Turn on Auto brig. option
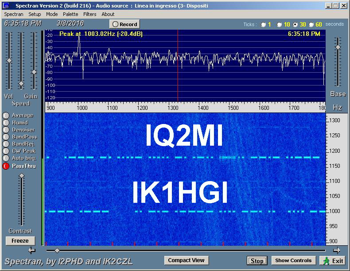The height and width of the screenshot is (271, 350). pyautogui.click(x=6, y=159)
